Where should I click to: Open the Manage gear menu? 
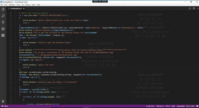3,101
